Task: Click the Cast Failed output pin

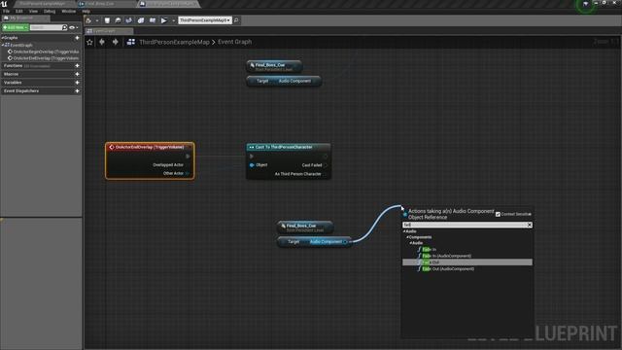Action: click(x=326, y=165)
